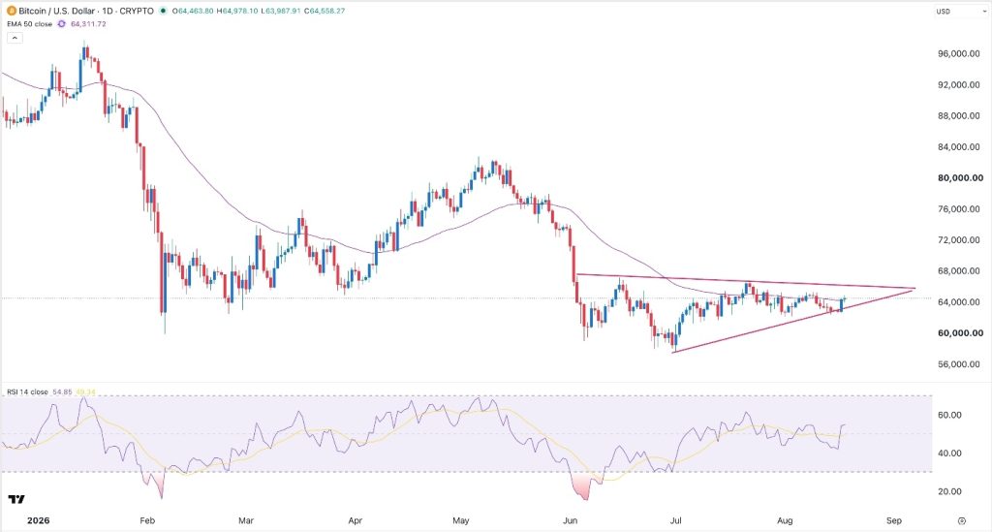The height and width of the screenshot is (532, 992).
Task: Click the 84,000.00 price axis label
Action: click(958, 146)
